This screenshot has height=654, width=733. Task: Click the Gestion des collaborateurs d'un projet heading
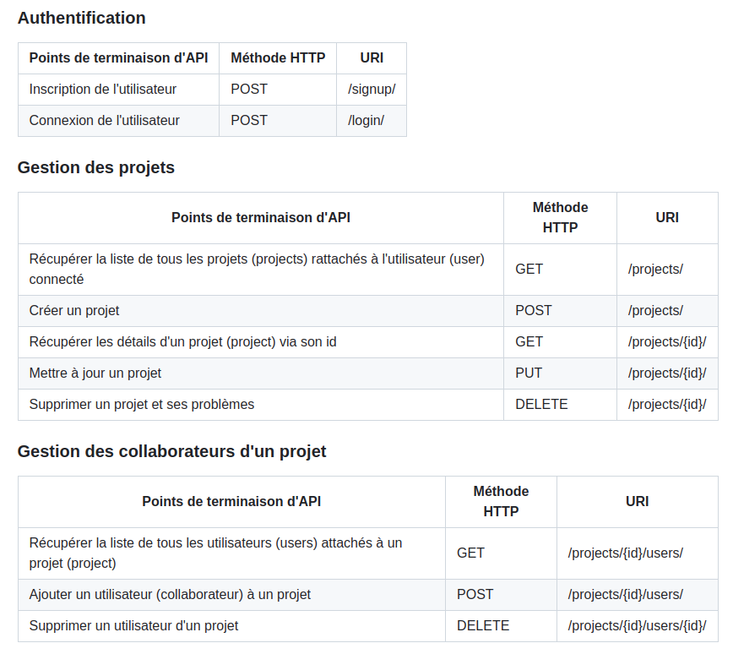(x=171, y=451)
